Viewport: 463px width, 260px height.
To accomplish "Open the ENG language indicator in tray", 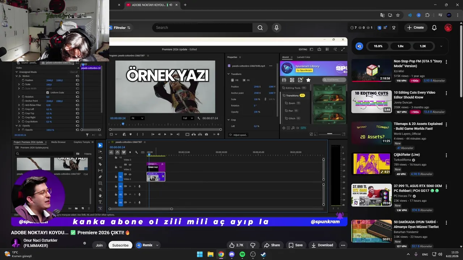I will [425, 254].
